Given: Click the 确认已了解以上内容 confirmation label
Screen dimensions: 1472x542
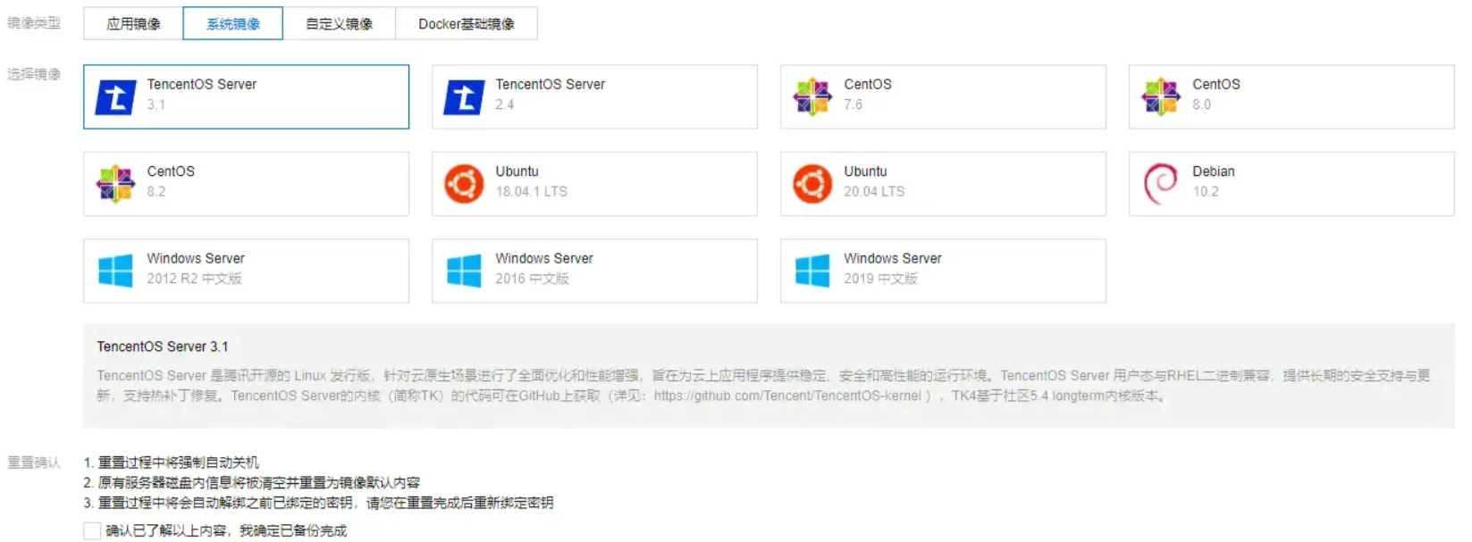Looking at the screenshot, I should [226, 531].
